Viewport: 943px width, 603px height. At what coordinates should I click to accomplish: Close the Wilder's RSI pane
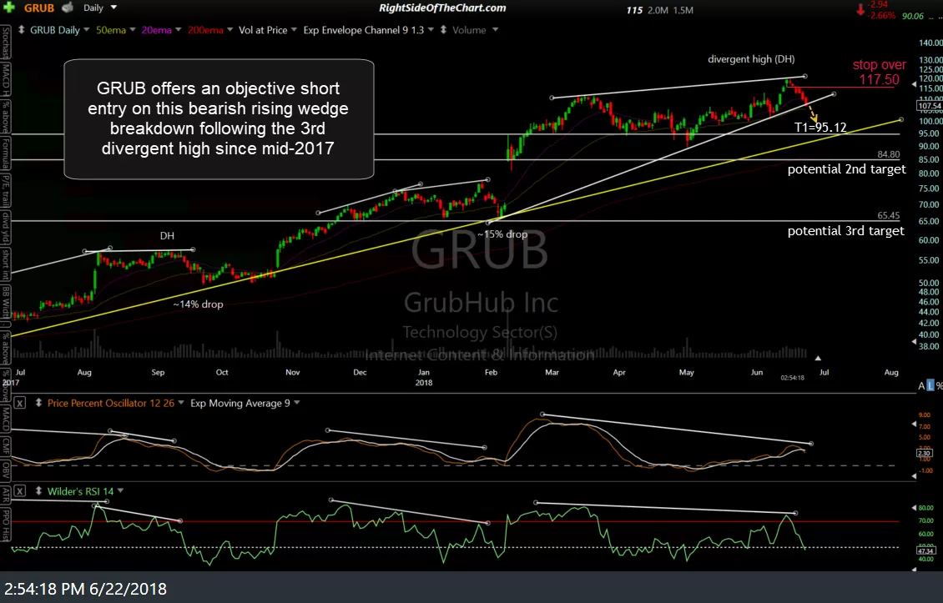point(19,491)
